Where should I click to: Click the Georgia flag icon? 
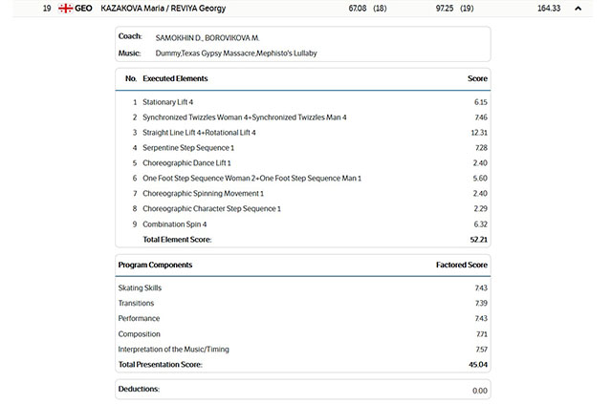[65, 9]
